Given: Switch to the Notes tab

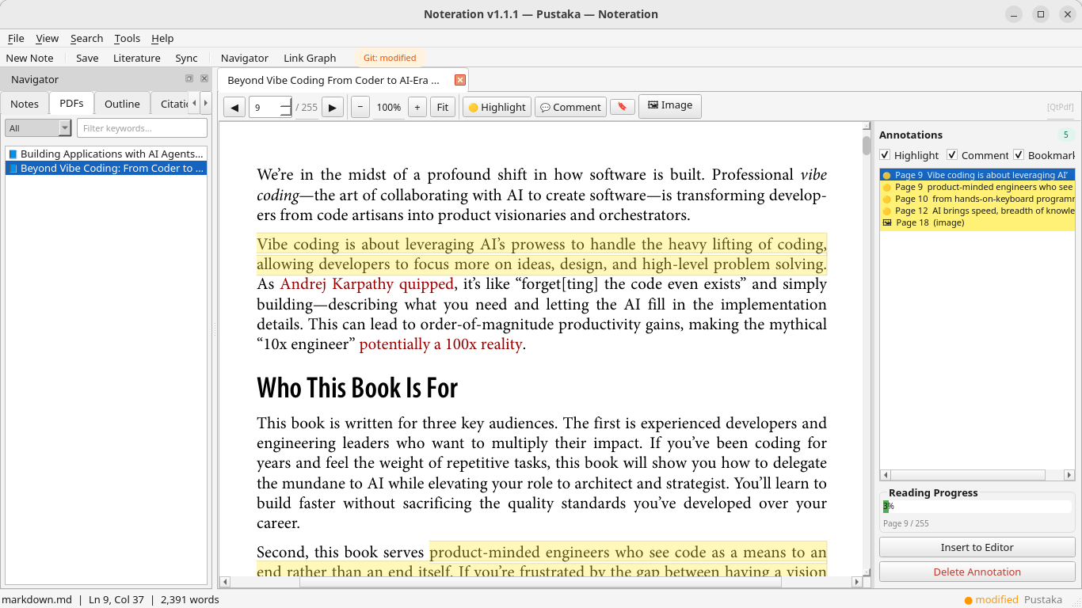Looking at the screenshot, I should coord(25,104).
